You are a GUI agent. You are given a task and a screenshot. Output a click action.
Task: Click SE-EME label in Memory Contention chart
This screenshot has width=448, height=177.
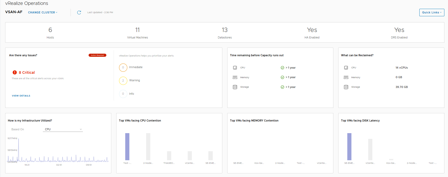(238, 163)
